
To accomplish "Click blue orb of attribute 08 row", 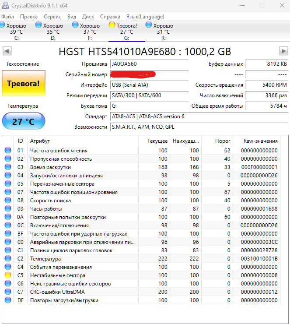I will tap(8, 200).
